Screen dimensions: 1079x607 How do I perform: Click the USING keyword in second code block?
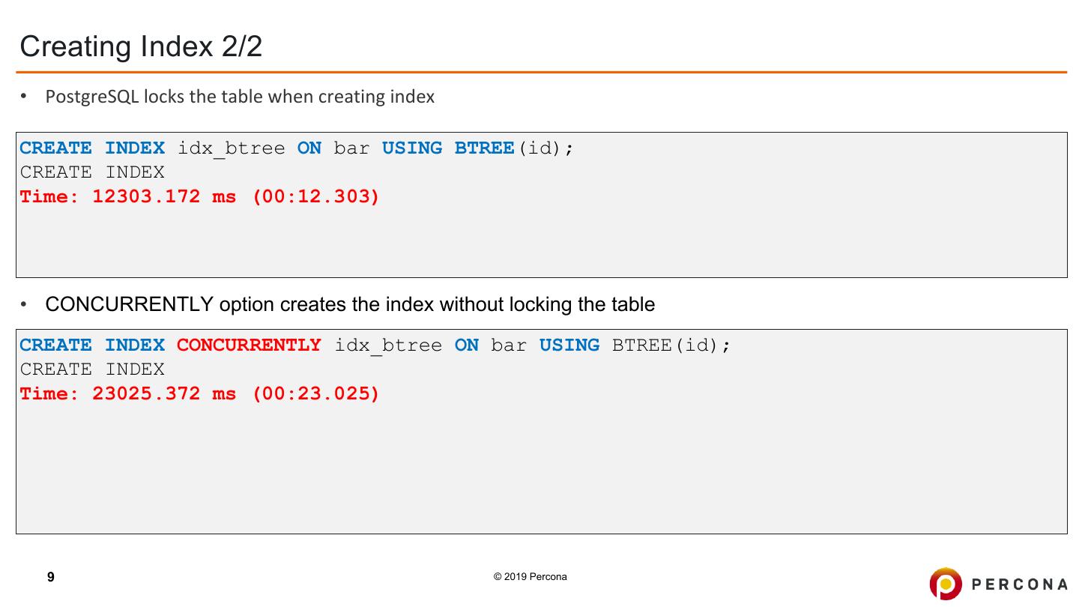569,345
